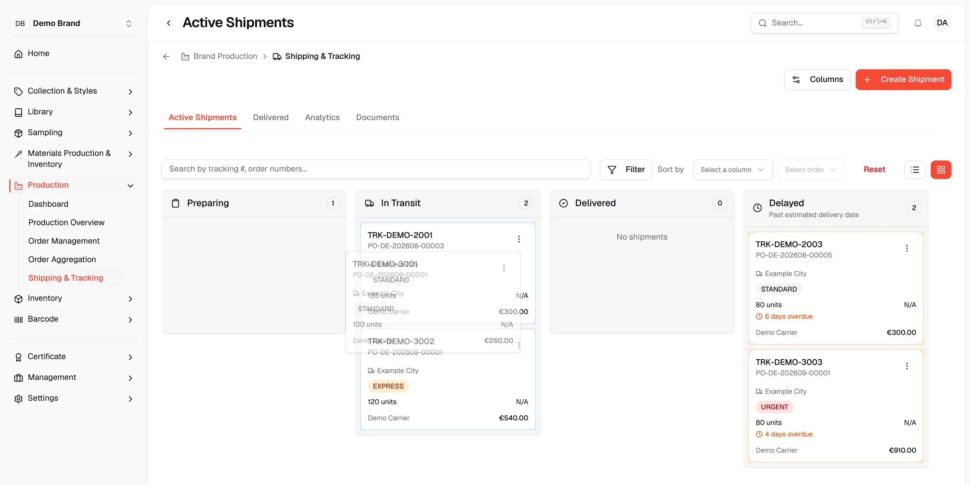The width and height of the screenshot is (970, 485).
Task: Open Columns settings button
Action: [x=817, y=79]
